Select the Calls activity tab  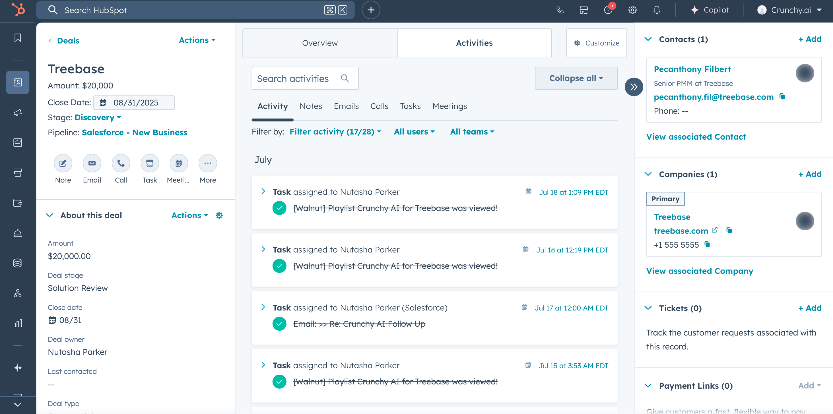pyautogui.click(x=379, y=106)
